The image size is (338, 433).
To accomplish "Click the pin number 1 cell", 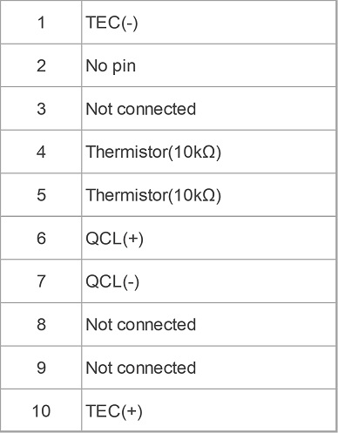I will pyautogui.click(x=41, y=23).
